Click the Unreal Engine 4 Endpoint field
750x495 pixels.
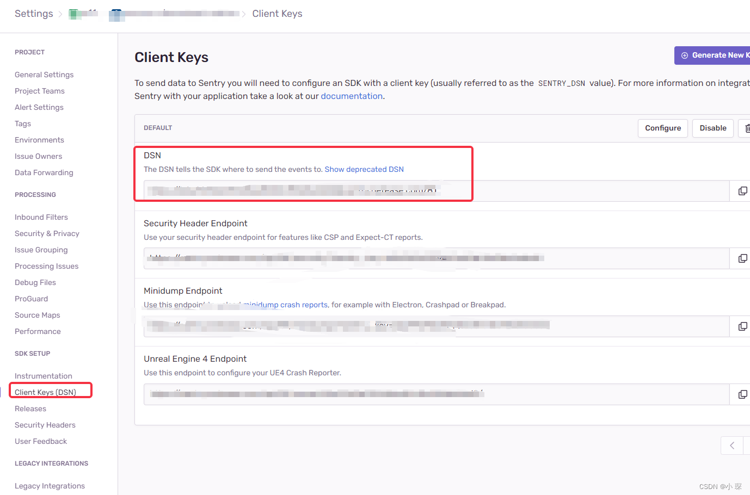(437, 394)
